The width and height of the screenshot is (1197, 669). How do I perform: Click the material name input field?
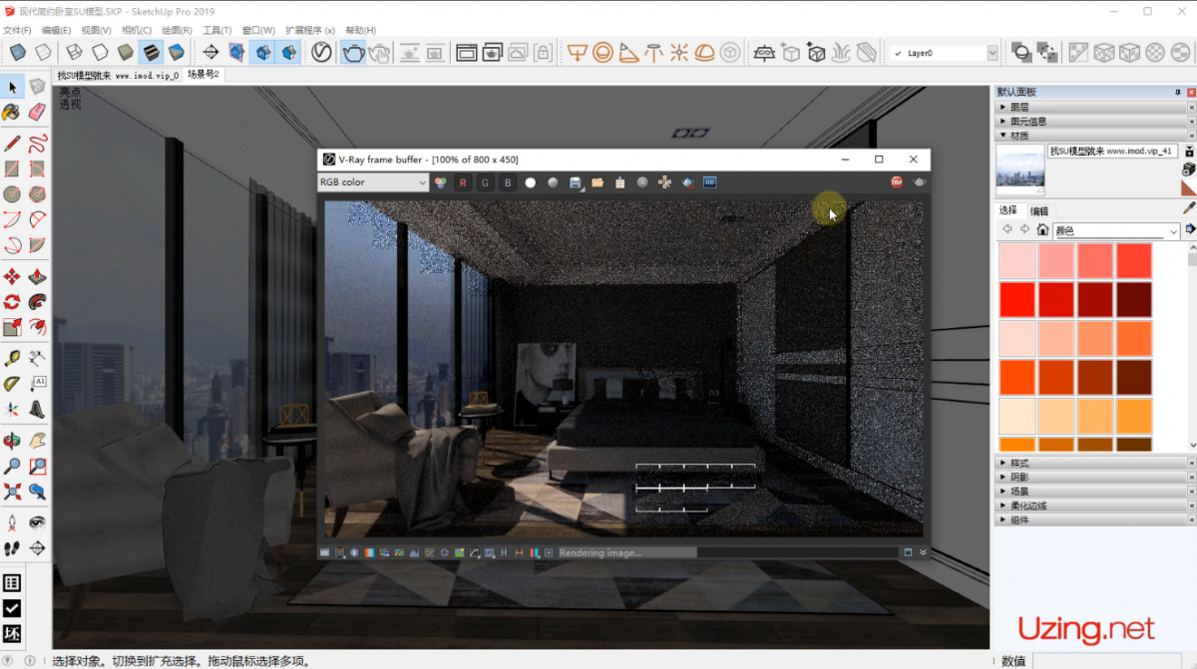tap(1112, 152)
